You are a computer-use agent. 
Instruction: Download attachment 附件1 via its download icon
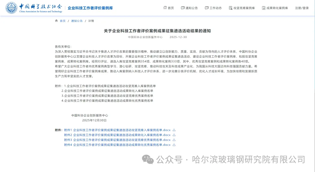[174, 130]
